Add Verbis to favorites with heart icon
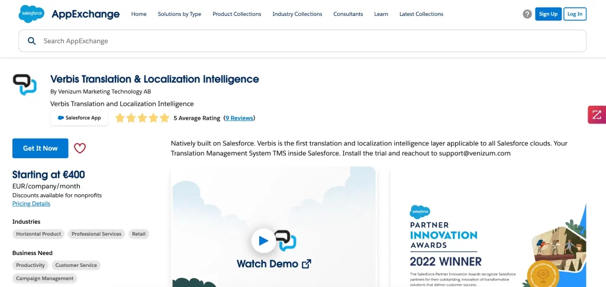The width and height of the screenshot is (606, 287). [x=80, y=148]
